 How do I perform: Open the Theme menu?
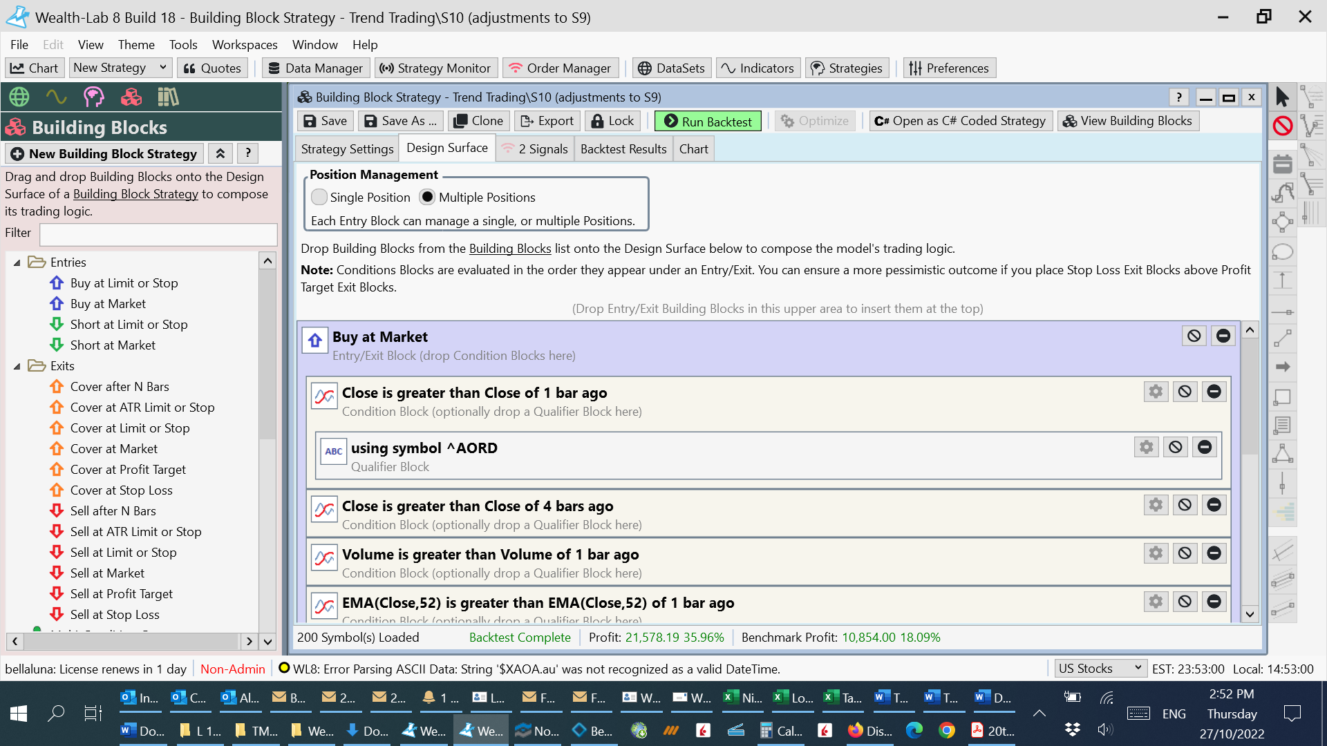point(136,44)
